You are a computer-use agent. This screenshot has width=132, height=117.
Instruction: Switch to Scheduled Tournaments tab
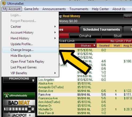[101, 30]
